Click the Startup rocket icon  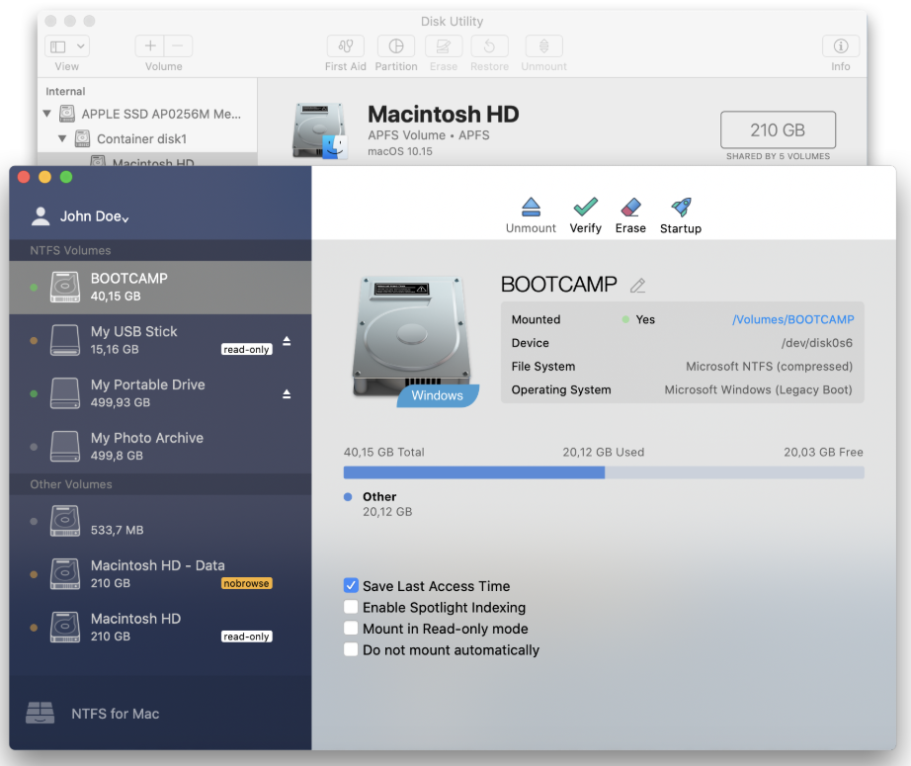point(681,207)
